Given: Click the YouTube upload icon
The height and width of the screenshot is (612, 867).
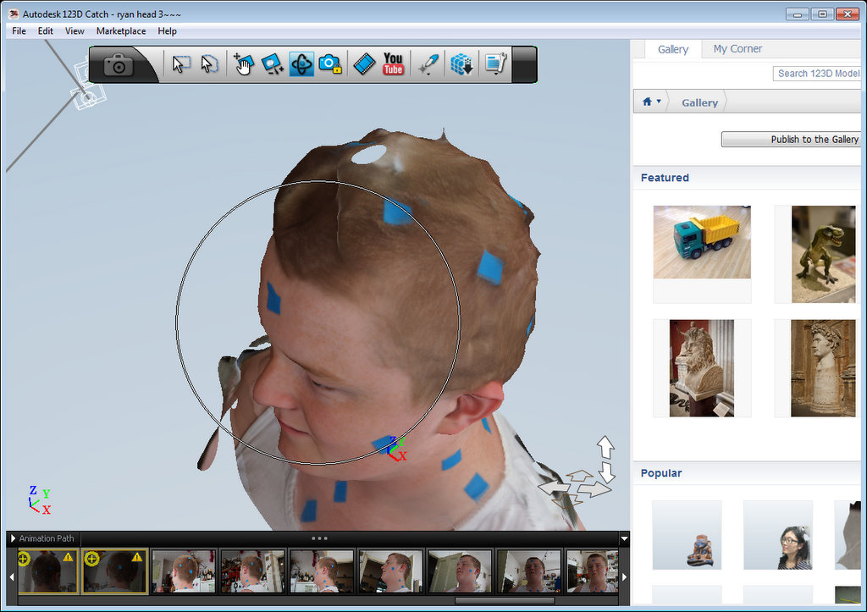Looking at the screenshot, I should pyautogui.click(x=393, y=64).
